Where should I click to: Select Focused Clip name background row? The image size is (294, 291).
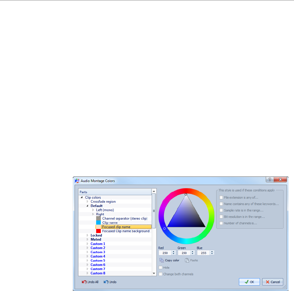pos(126,231)
